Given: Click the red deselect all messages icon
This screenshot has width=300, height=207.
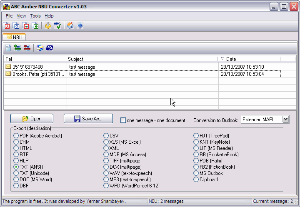Looking at the screenshot, I should tap(27, 48).
